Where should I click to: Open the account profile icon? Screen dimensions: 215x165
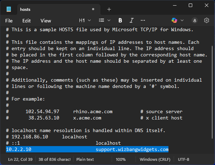click(195, 21)
